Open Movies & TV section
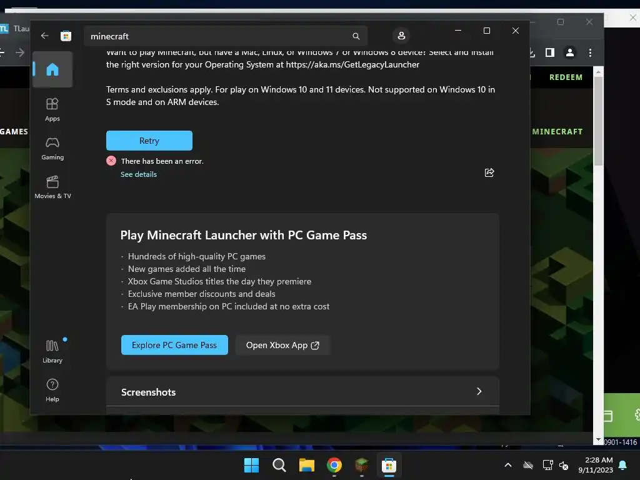 click(x=52, y=187)
